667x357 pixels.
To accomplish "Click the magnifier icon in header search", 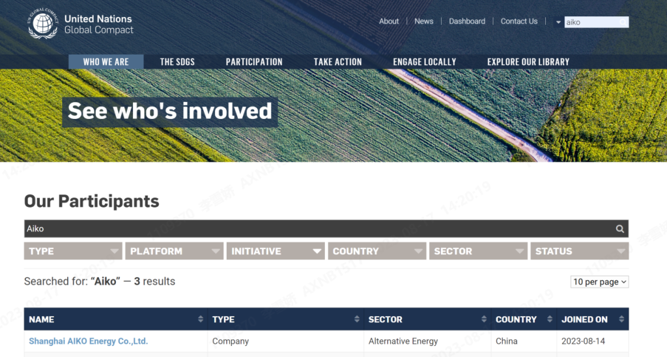I will click(x=623, y=22).
